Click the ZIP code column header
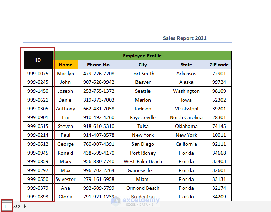 pyautogui.click(x=219, y=65)
